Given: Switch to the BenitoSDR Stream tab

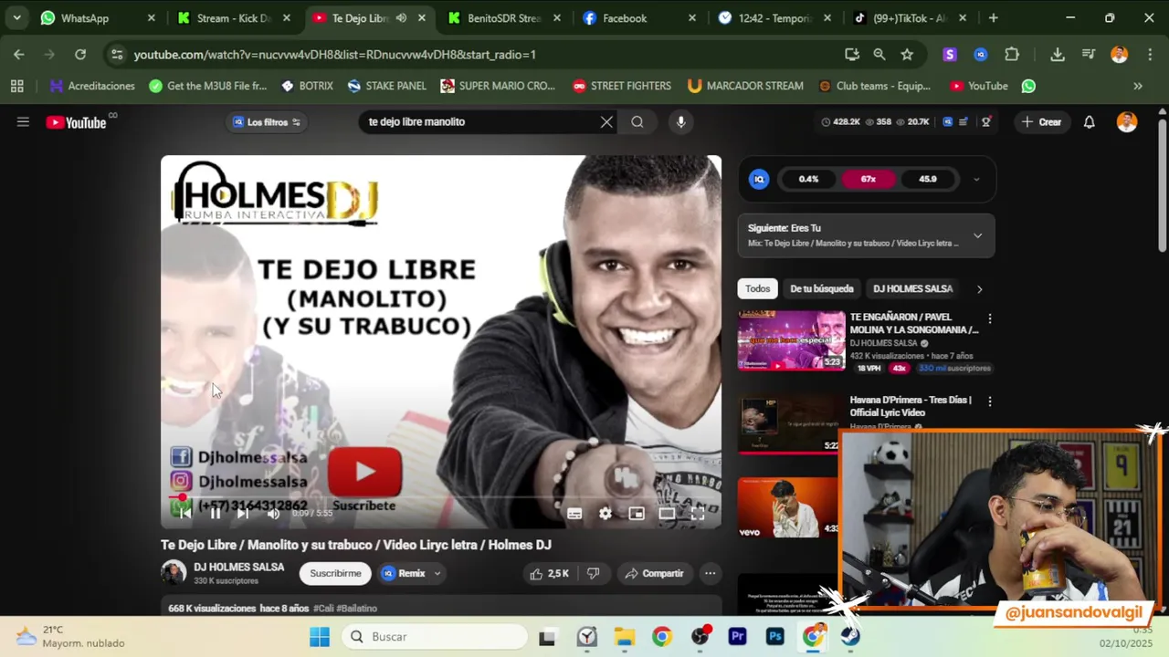Looking at the screenshot, I should [504, 18].
